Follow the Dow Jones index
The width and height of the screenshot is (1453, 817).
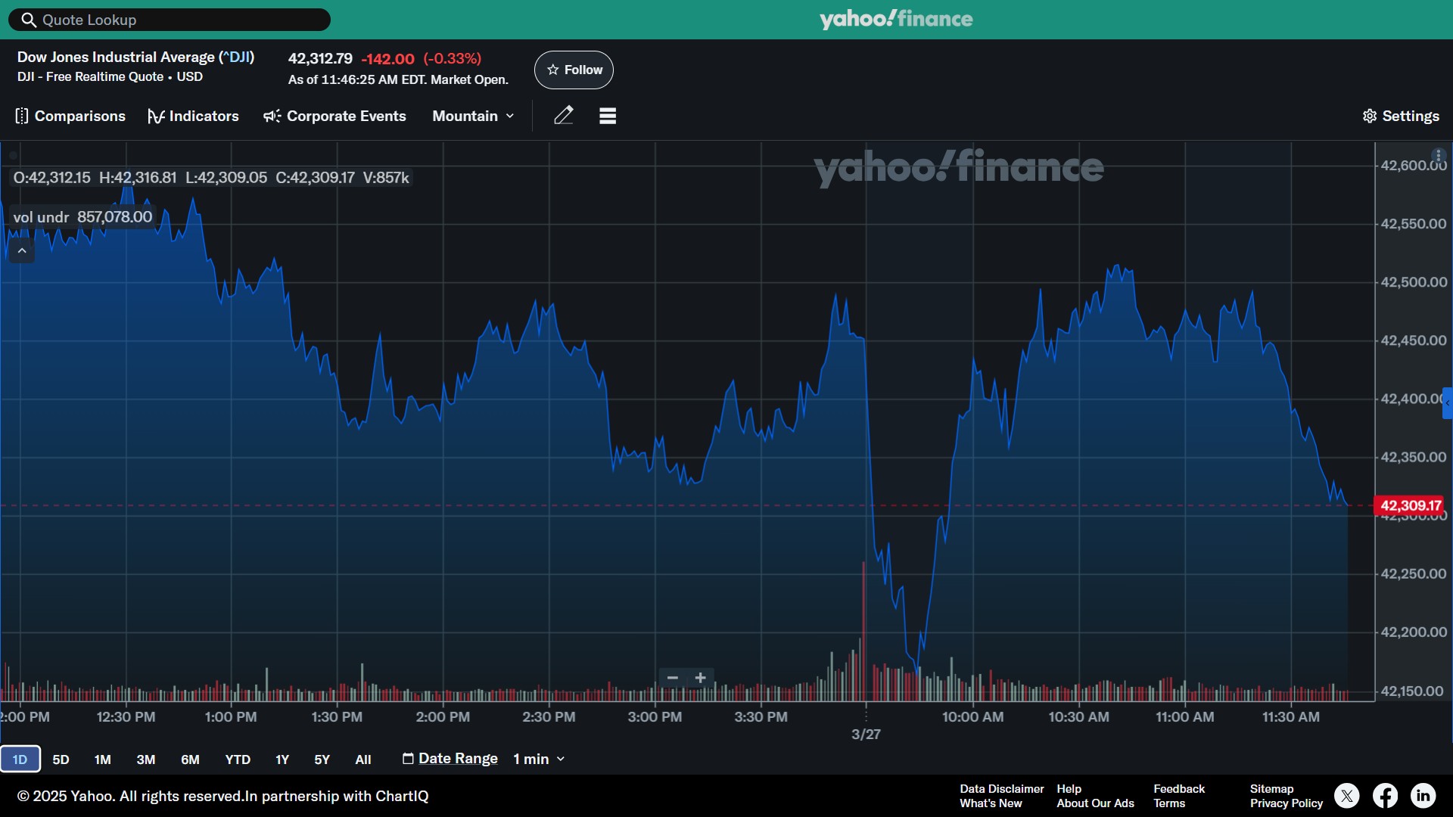tap(574, 70)
